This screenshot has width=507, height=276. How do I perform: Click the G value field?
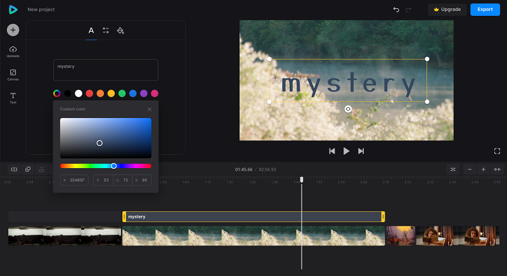[122, 180]
